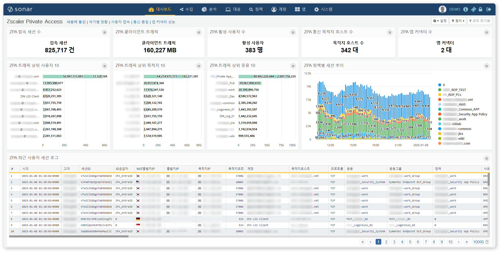501x253 pixels.
Task: Click 모두 초기화 button
Action: click(x=479, y=21)
